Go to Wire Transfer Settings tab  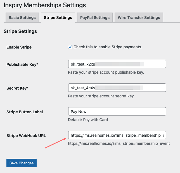pos(139,18)
